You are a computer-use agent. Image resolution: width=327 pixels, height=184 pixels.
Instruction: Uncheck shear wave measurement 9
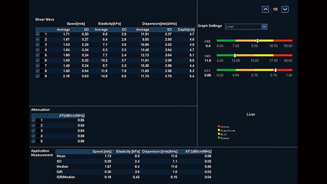tap(38, 76)
